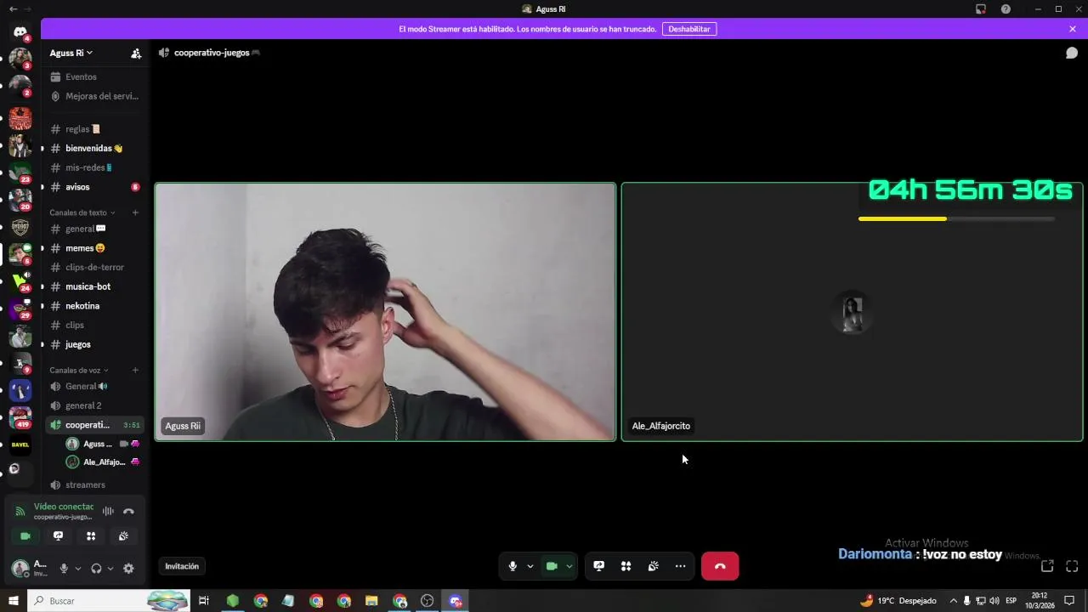Disconnect using the small phone icon in the voice panel
1088x612 pixels.
pyautogui.click(x=128, y=511)
